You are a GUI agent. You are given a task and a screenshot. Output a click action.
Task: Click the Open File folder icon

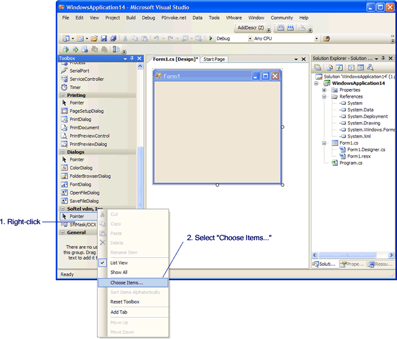pyautogui.click(x=94, y=39)
